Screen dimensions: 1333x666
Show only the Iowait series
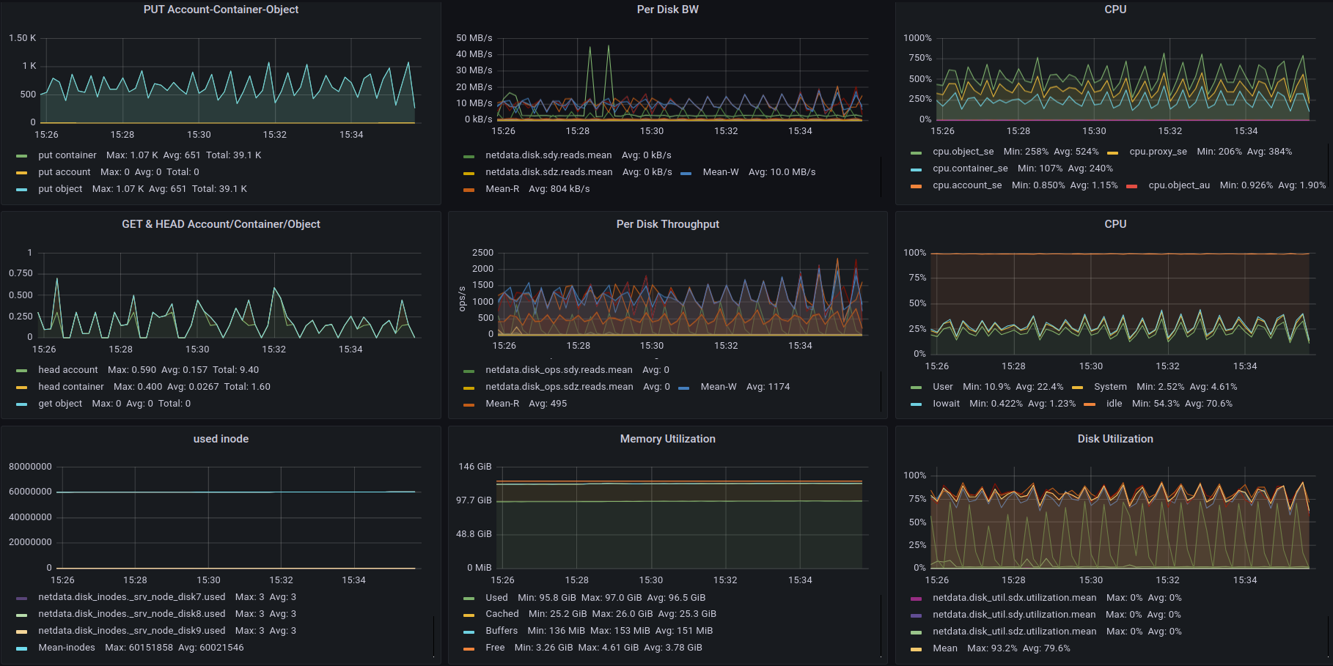pos(946,404)
